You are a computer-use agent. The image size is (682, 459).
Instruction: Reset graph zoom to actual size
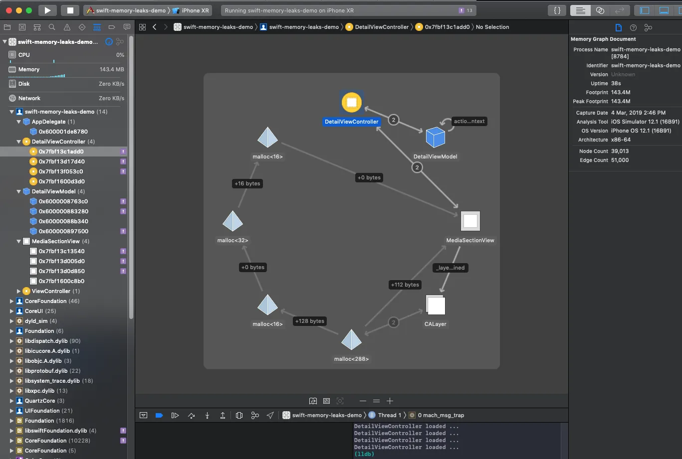pyautogui.click(x=376, y=401)
